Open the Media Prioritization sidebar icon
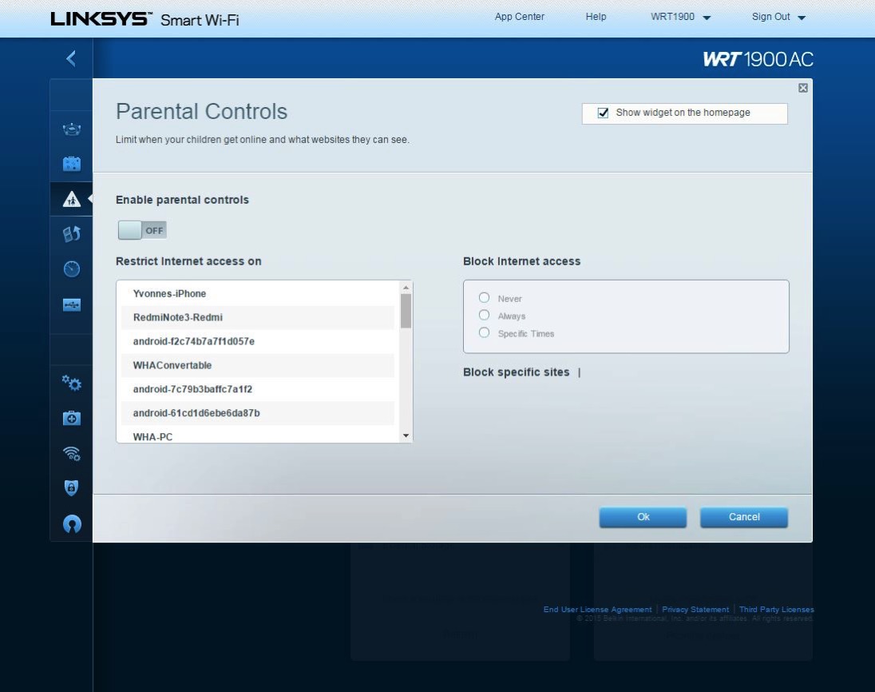Screen dimensions: 875x692 point(71,234)
